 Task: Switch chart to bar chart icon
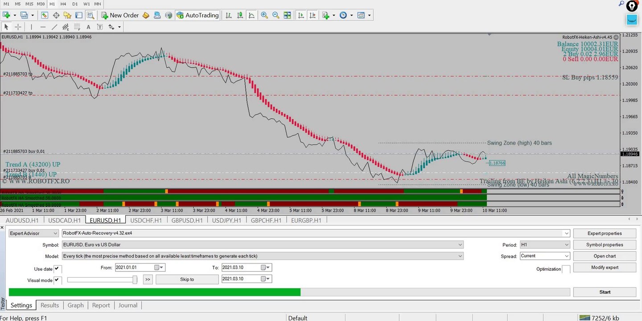pyautogui.click(x=229, y=15)
